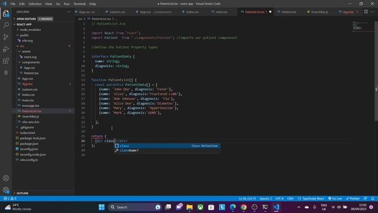This screenshot has height=213, width=378.
Task: Open Terminal app from taskbar
Action: pos(265,207)
